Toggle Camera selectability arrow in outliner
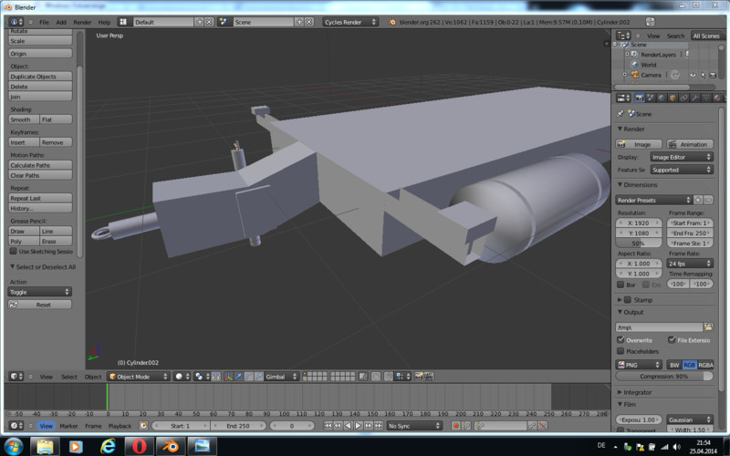 703,75
